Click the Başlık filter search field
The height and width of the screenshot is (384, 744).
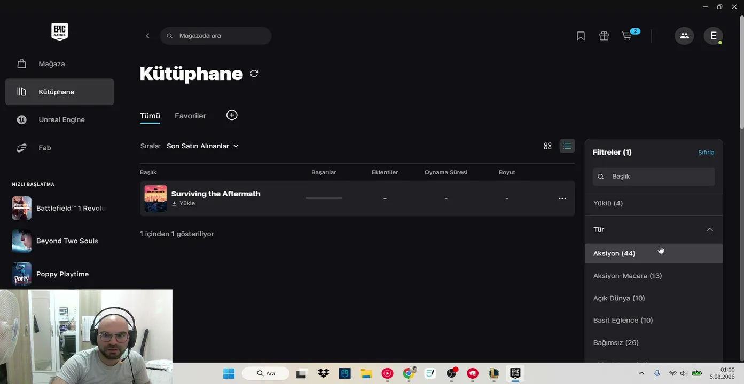click(x=654, y=177)
